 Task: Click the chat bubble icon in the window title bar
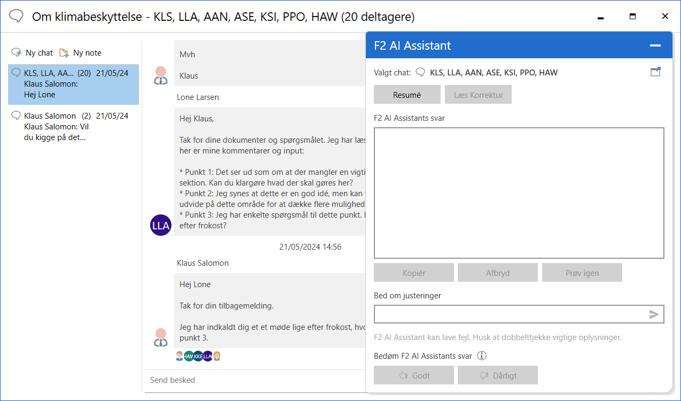[17, 17]
